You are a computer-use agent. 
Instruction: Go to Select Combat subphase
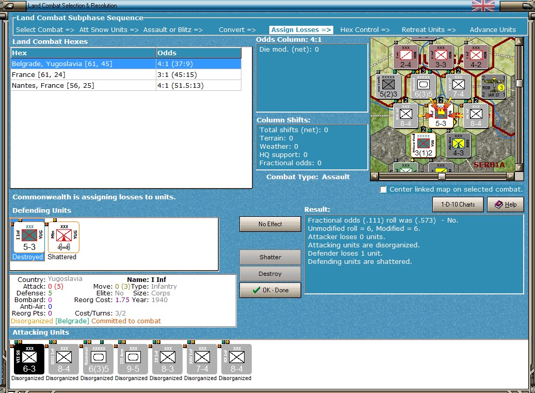coord(45,30)
